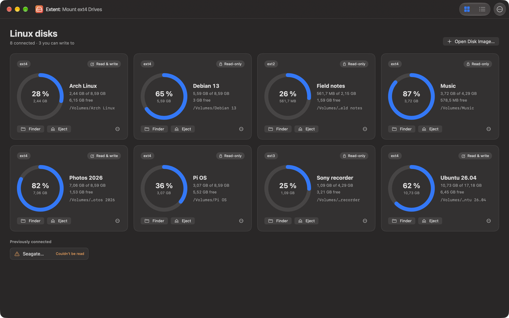Toggle Read-only badge on Sony recorder

pos(354,156)
